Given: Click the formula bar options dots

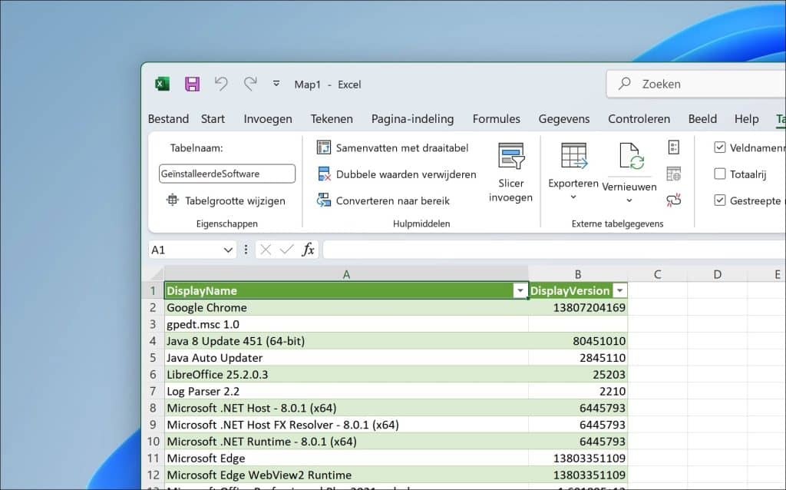Looking at the screenshot, I should pyautogui.click(x=246, y=250).
